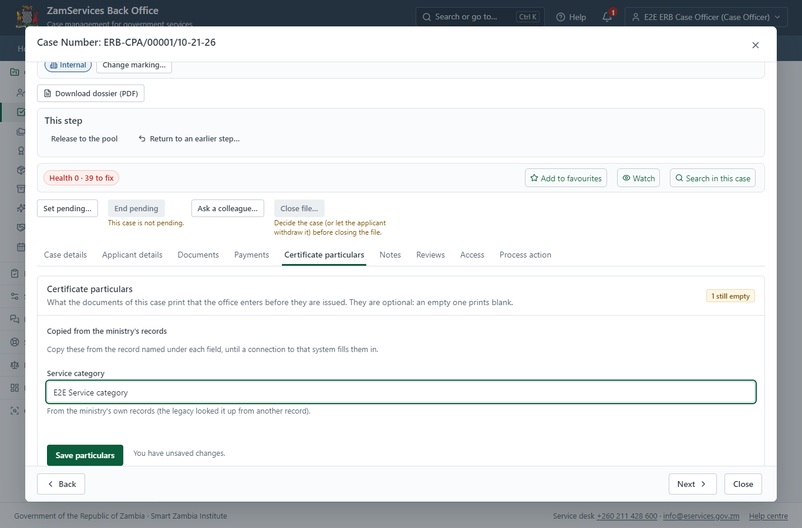Open Help in the top bar
This screenshot has height=528, width=802.
pyautogui.click(x=571, y=17)
